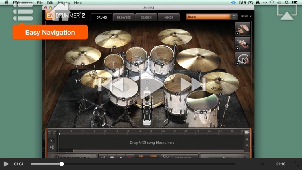Open the top right crash cymbal dropdown
Viewport: 302px width, 170px height.
tap(175, 45)
